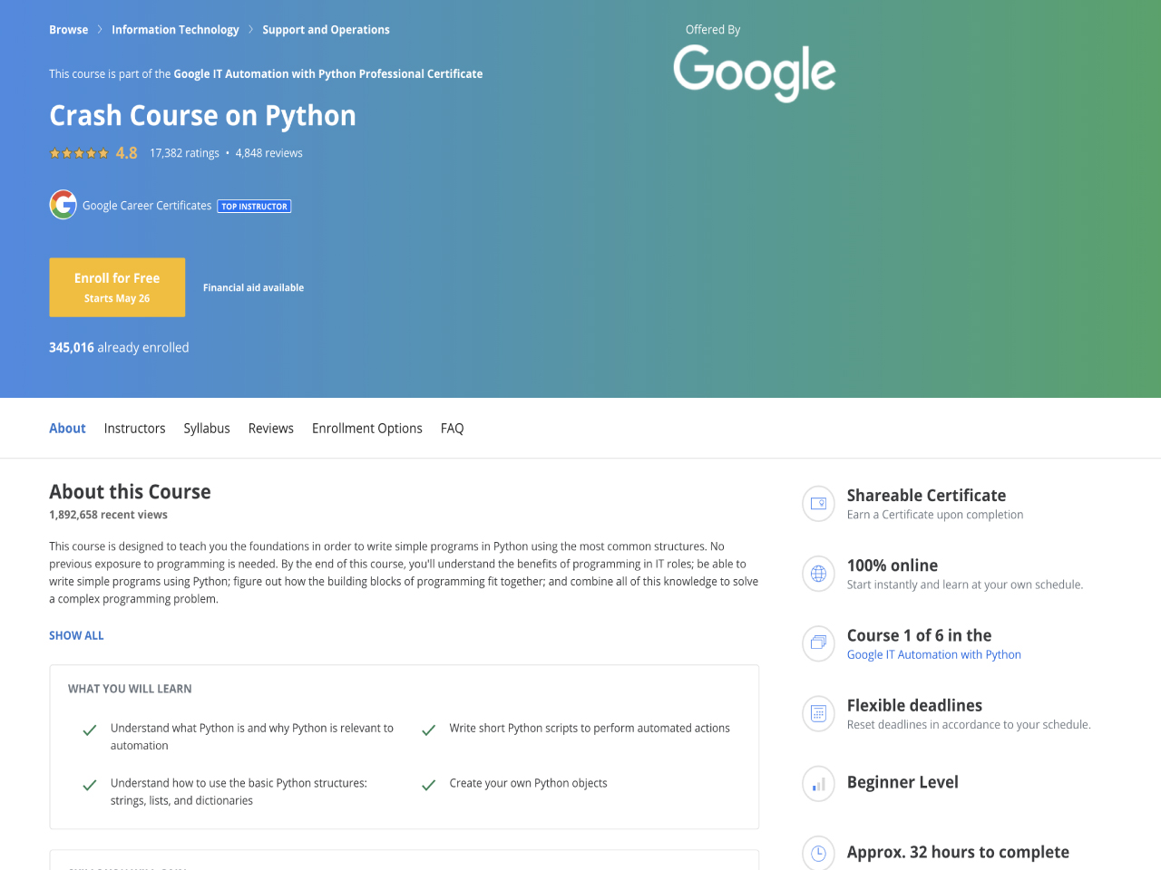The width and height of the screenshot is (1161, 870).
Task: Click the Google Career Certificates G icon
Action: (x=63, y=205)
